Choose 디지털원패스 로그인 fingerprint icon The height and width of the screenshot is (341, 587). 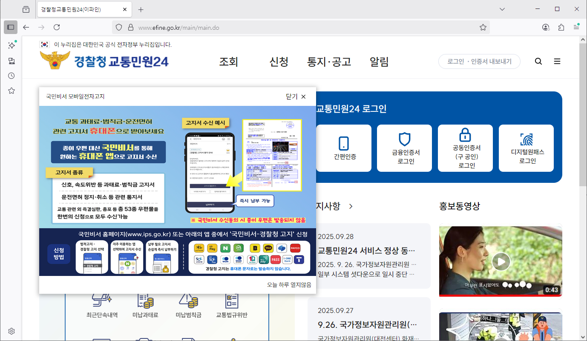pyautogui.click(x=526, y=139)
